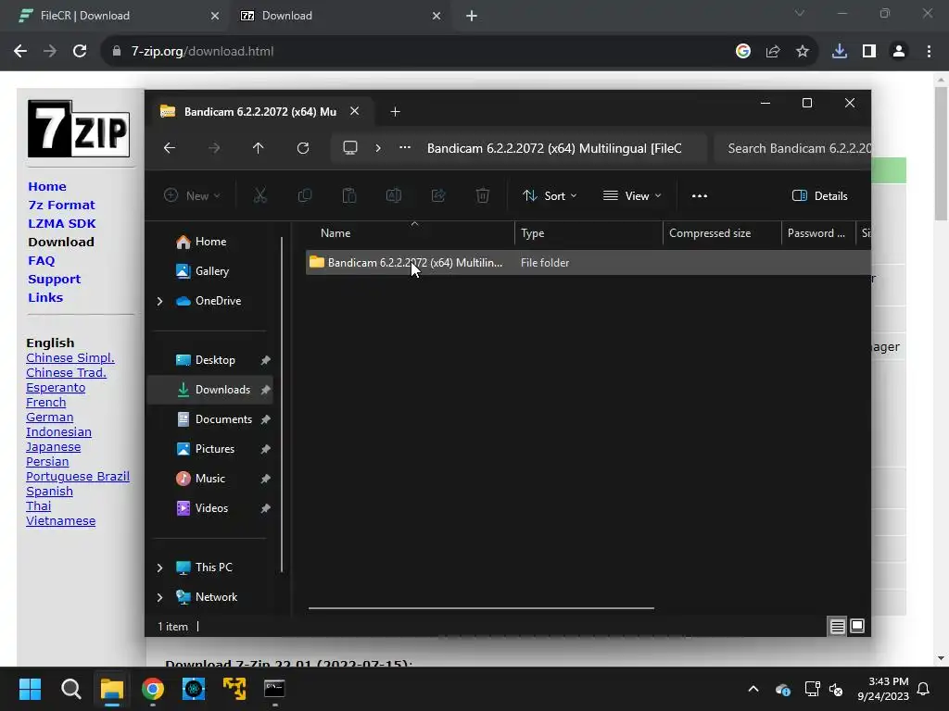Click the Search Bandicam field in Explorer
This screenshot has width=949, height=711.
click(792, 148)
